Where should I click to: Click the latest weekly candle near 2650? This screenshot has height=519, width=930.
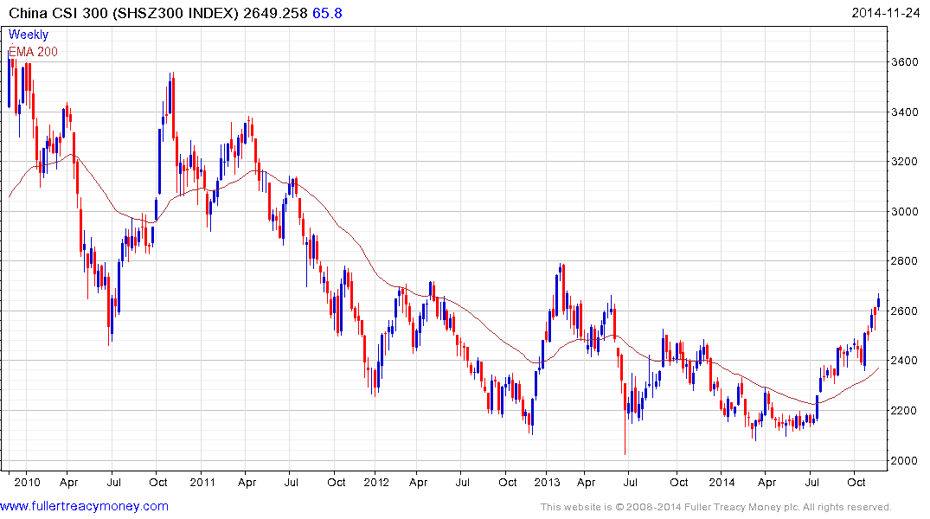pyautogui.click(x=878, y=301)
